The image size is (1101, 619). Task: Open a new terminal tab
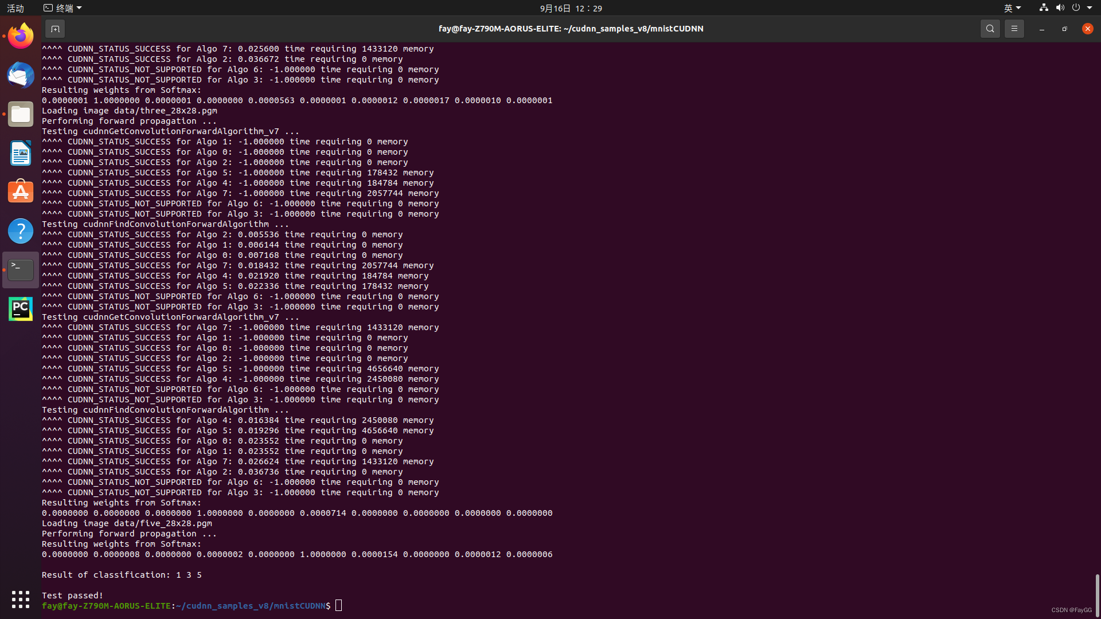55,29
